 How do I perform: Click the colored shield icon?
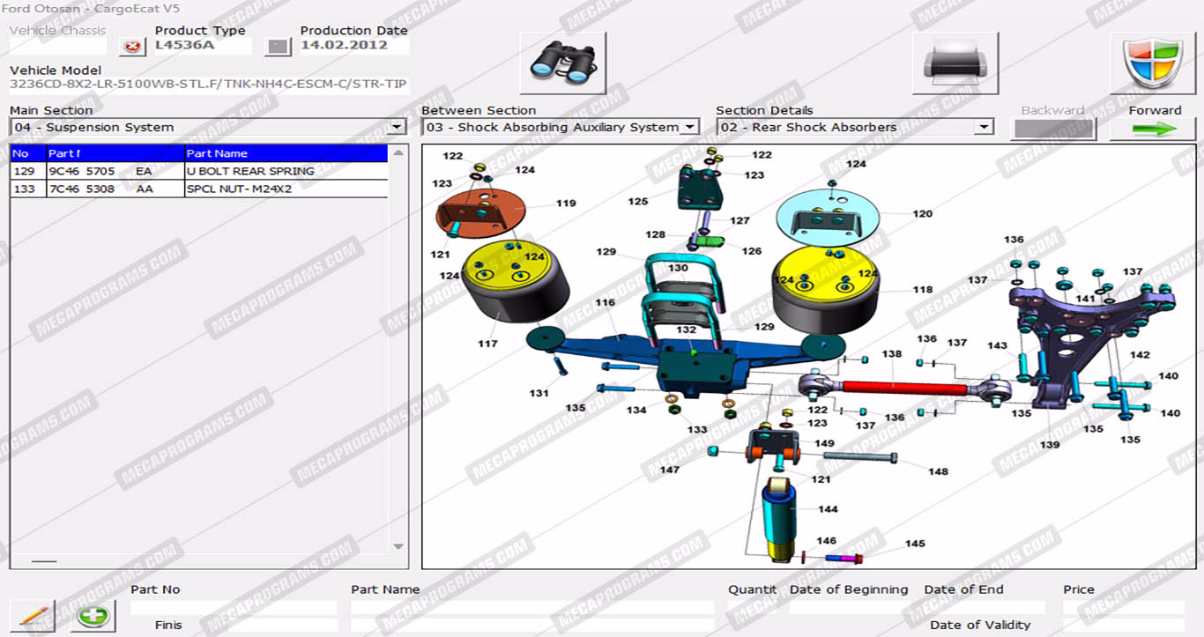pyautogui.click(x=1152, y=63)
